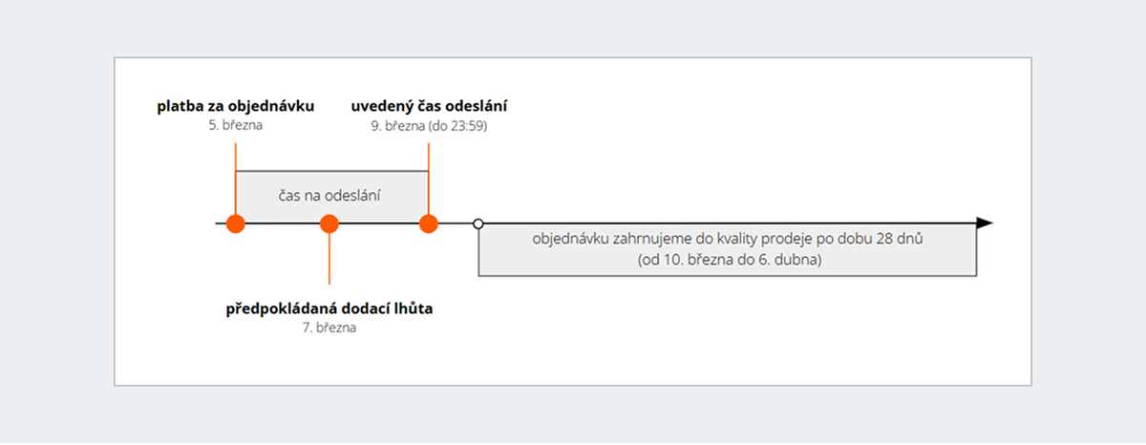Viewport: 1146px width, 445px height.
Task: Click the '9. března (do 23:59)' text
Action: [430, 125]
